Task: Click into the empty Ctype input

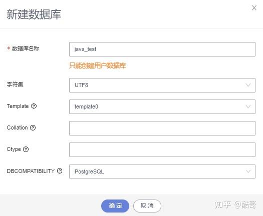Action: [x=162, y=149]
